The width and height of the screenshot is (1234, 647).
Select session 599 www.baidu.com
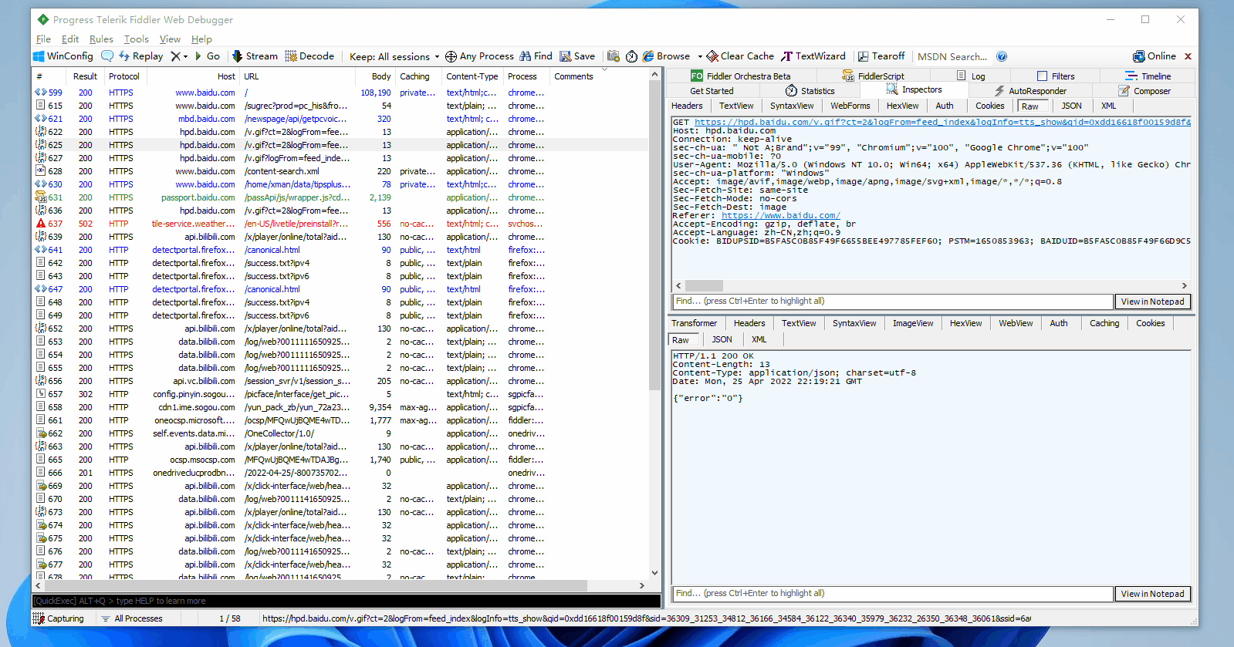[x=340, y=93]
